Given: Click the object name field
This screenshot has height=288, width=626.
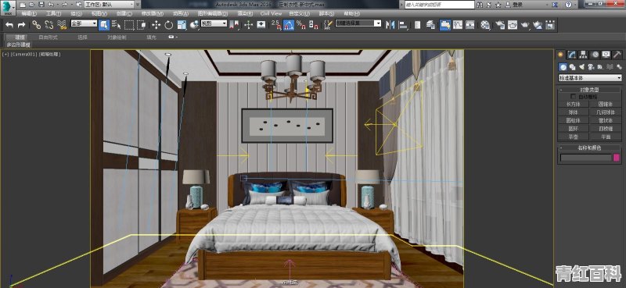Looking at the screenshot, I should (x=585, y=158).
